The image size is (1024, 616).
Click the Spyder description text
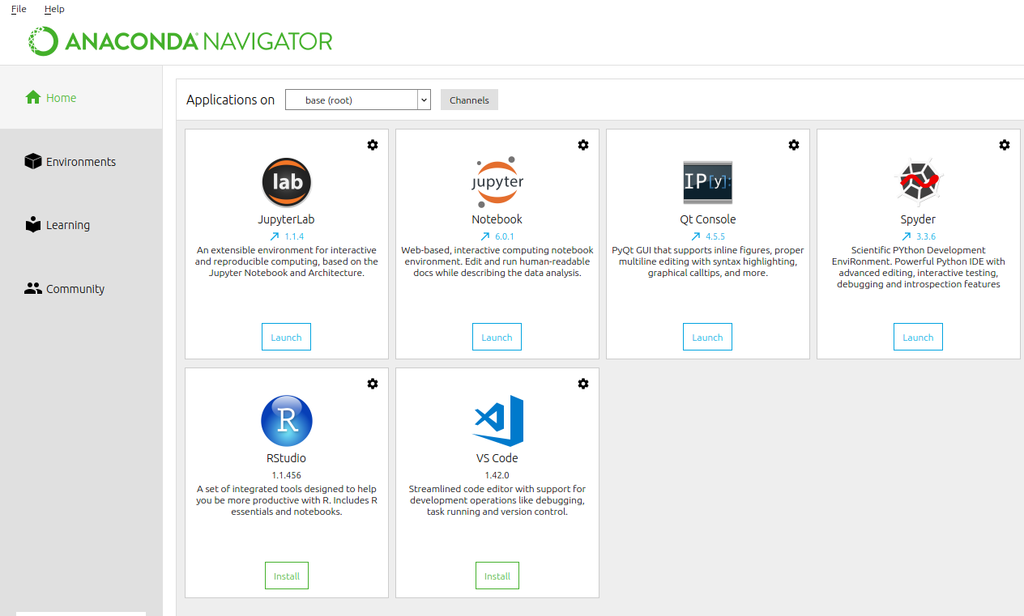click(x=919, y=267)
